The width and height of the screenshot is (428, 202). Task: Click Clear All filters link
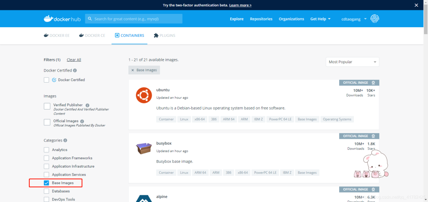74,60
